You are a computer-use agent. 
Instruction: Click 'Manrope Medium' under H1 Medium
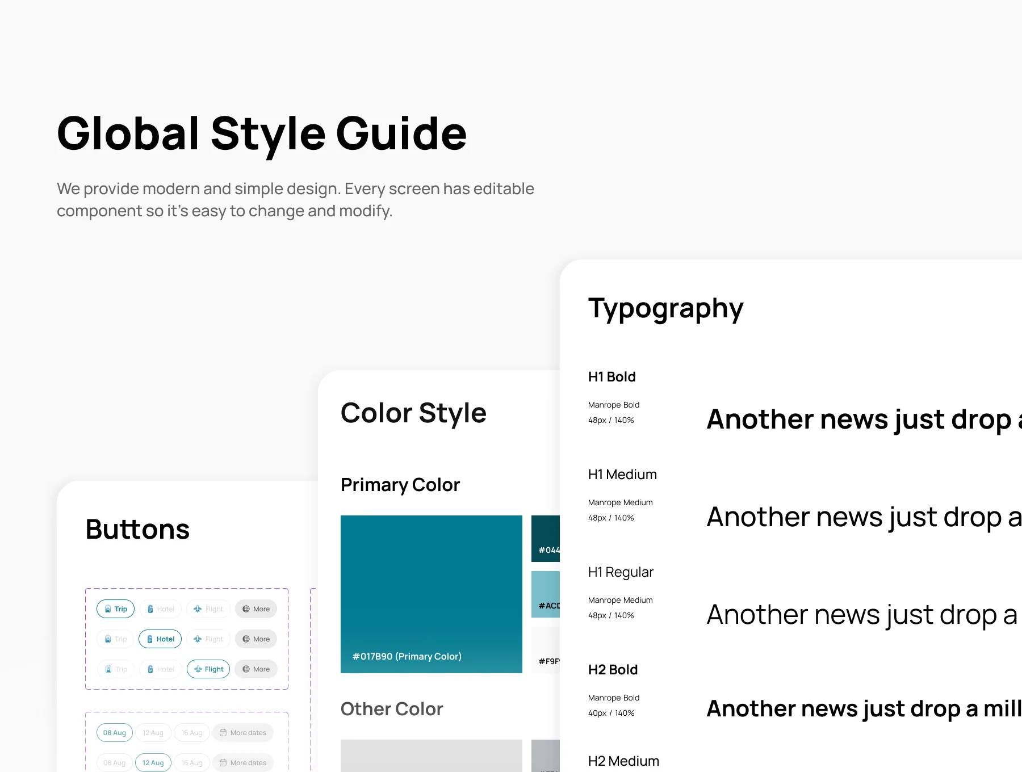coord(621,502)
